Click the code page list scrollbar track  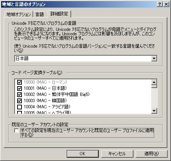(x=154, y=98)
